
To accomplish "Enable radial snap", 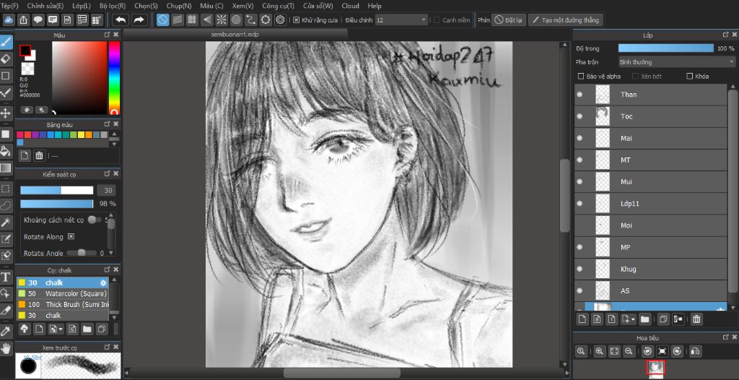I will [221, 20].
